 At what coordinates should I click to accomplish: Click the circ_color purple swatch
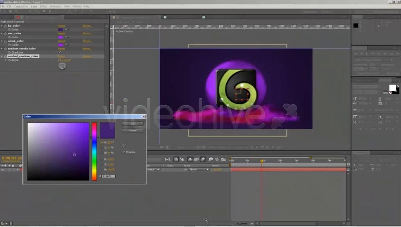(x=61, y=37)
